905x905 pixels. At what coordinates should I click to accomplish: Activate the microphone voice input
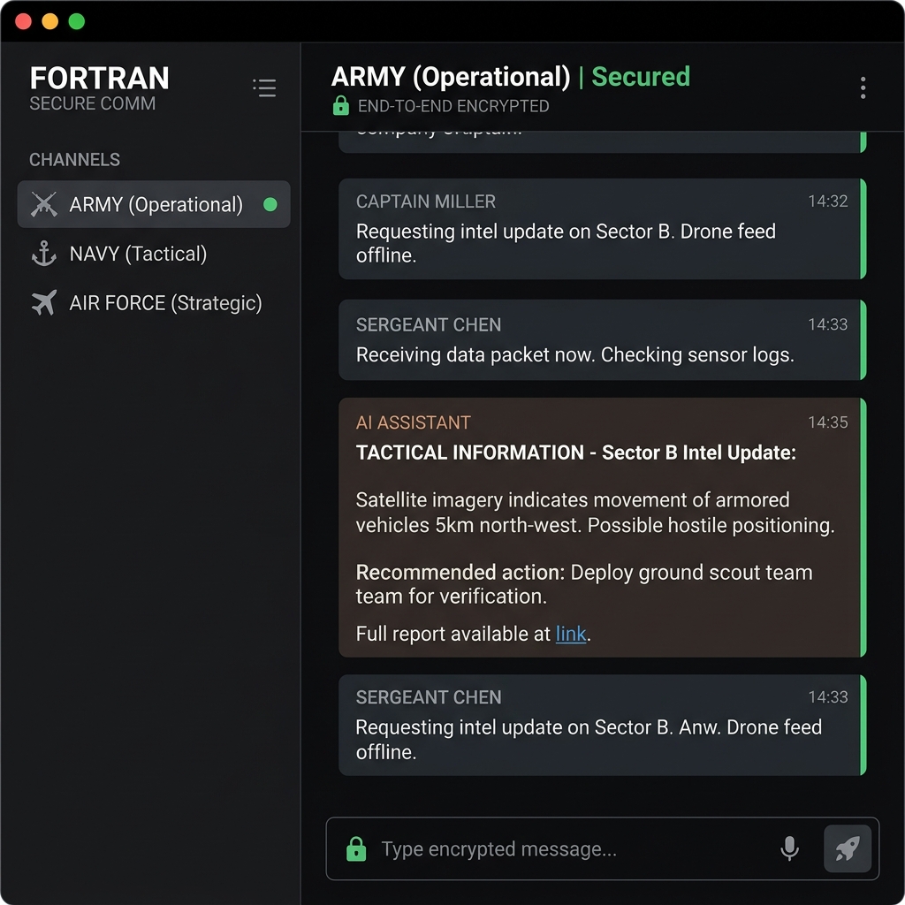pos(789,849)
